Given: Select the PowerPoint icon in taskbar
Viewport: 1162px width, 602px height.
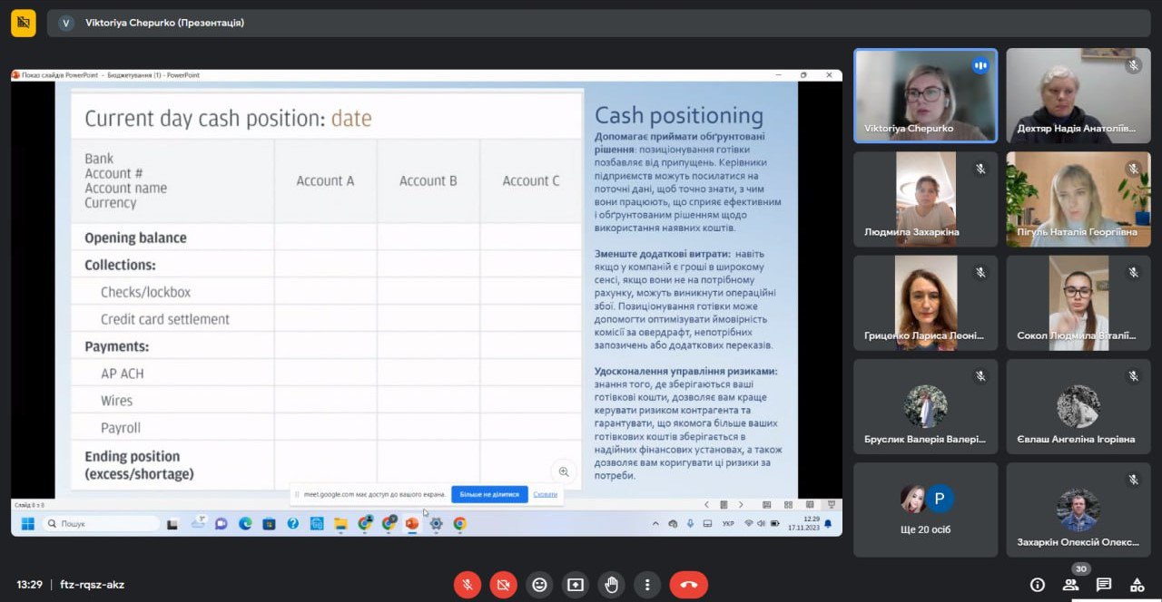Looking at the screenshot, I should pyautogui.click(x=412, y=523).
